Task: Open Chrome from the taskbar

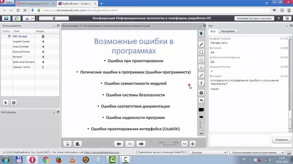Action: (46, 160)
